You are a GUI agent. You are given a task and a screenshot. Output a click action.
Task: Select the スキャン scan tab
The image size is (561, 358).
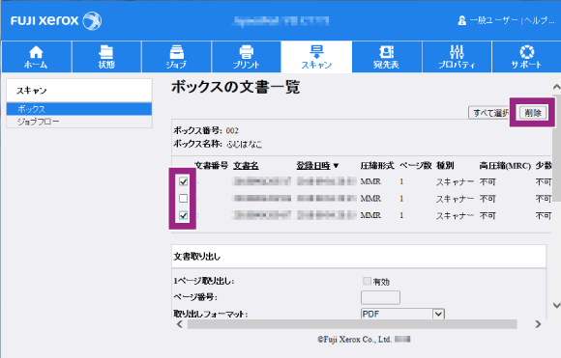(x=316, y=57)
